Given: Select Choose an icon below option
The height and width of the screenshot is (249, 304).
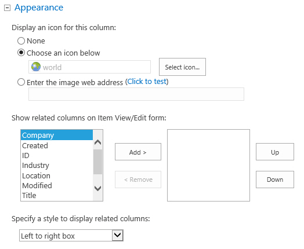Looking at the screenshot, I should [21, 53].
